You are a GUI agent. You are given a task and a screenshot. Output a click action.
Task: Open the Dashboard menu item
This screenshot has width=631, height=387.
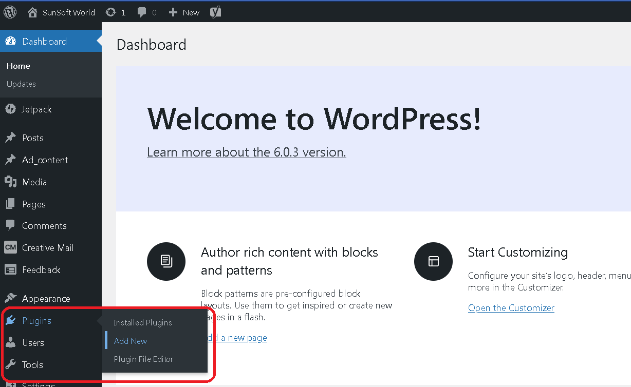point(51,42)
